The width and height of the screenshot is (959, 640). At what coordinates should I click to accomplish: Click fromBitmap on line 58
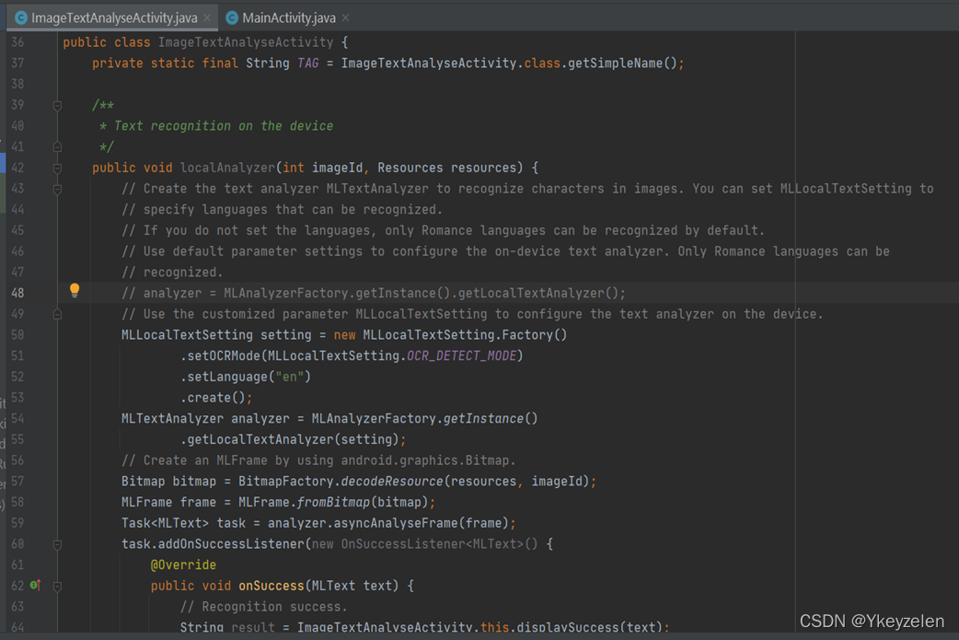point(333,503)
